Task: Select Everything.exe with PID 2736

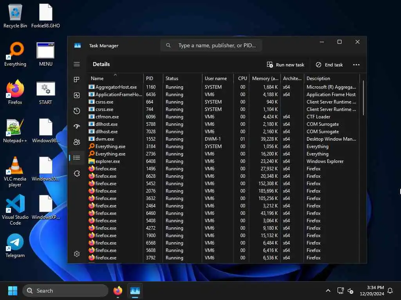Action: (x=224, y=154)
